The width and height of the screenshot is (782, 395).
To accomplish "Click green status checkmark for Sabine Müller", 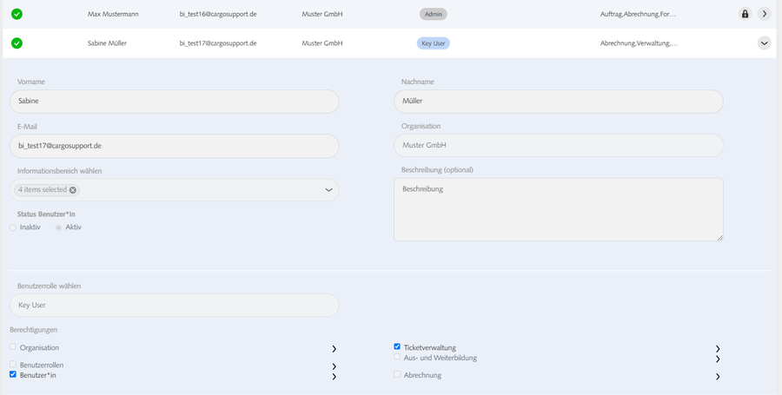I will point(17,43).
